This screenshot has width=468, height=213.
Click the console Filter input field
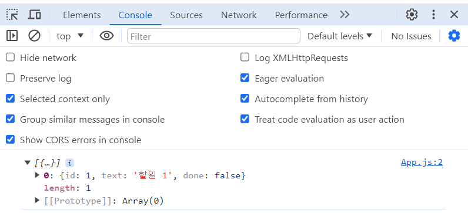(x=213, y=36)
